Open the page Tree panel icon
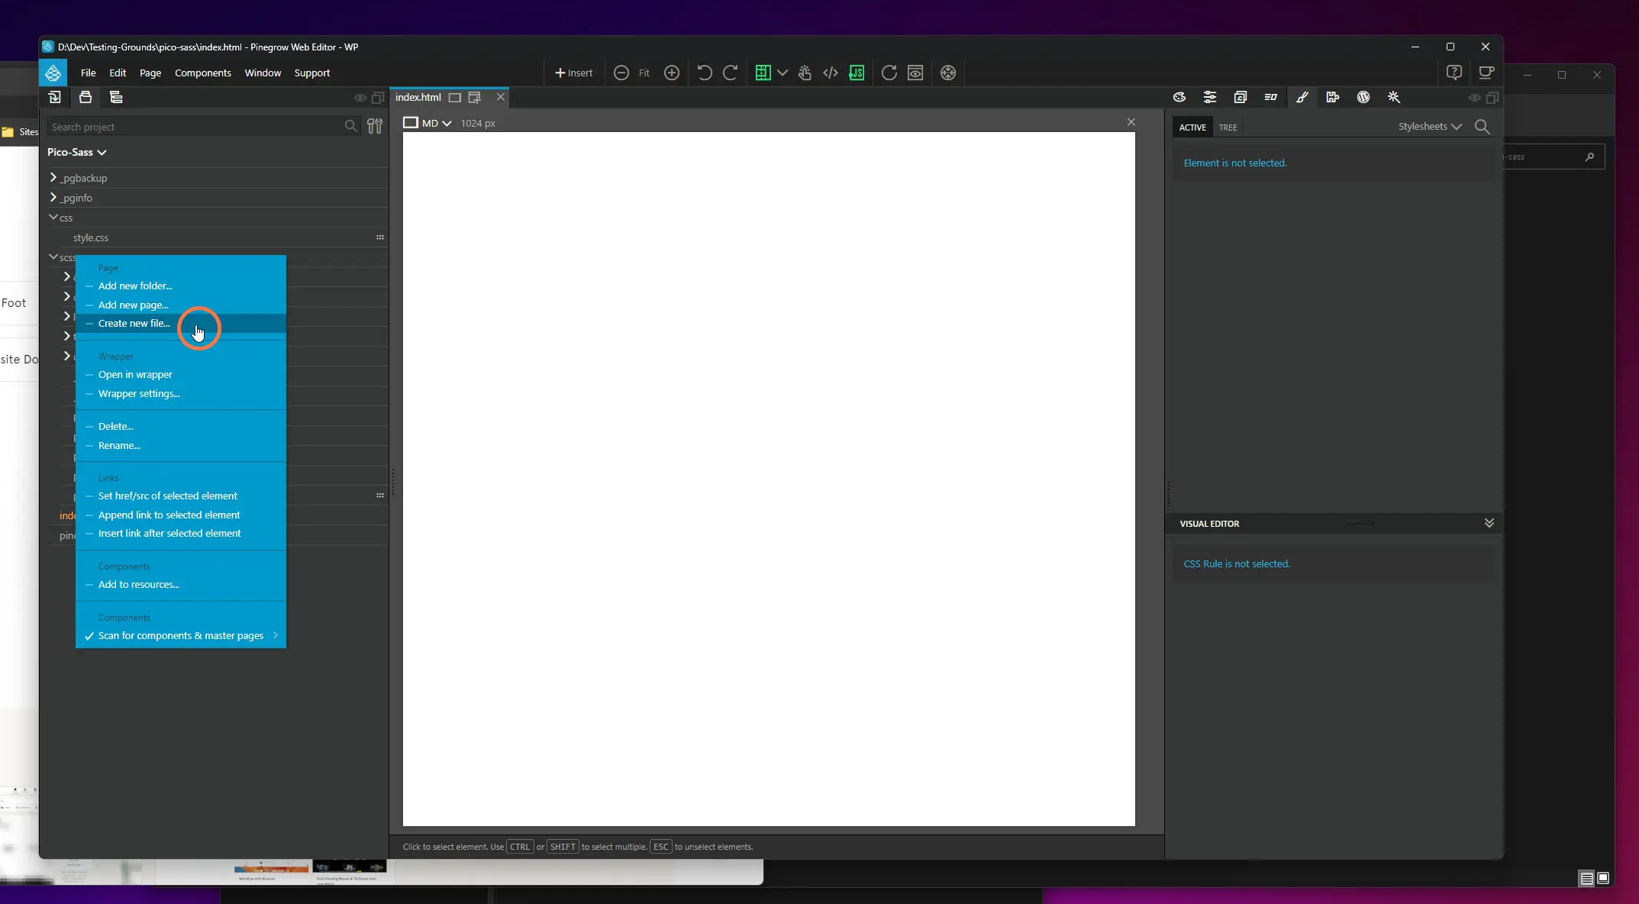Image resolution: width=1639 pixels, height=904 pixels. click(x=116, y=97)
